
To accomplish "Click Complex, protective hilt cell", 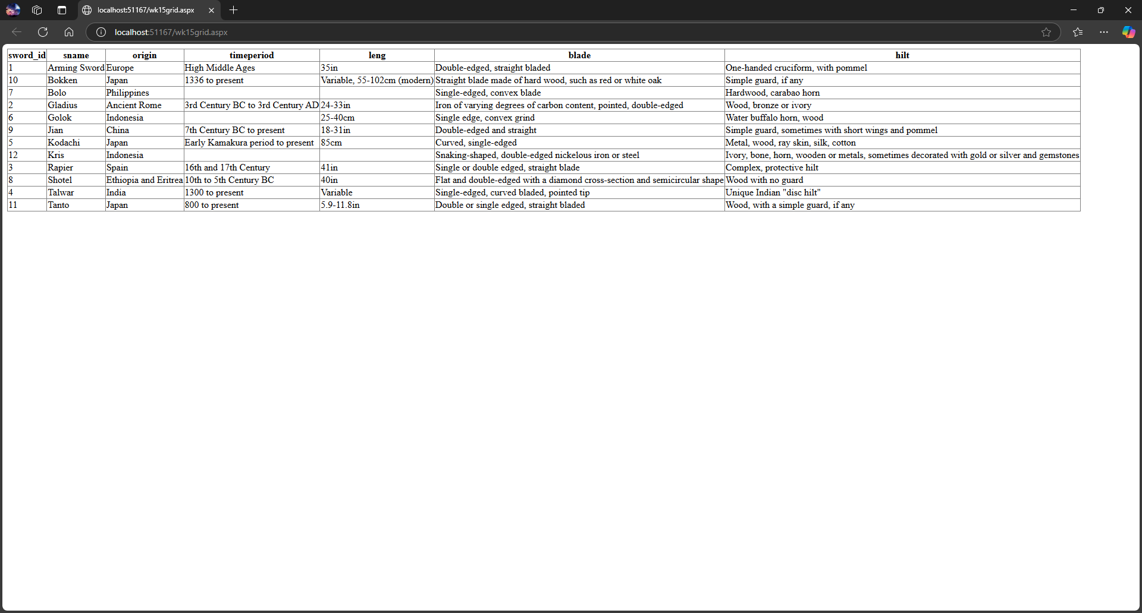I will (x=902, y=168).
